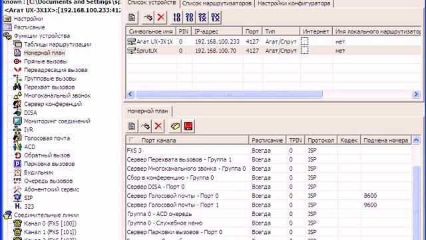
Task: Click device list scroll right arrow
Action: 416,94
